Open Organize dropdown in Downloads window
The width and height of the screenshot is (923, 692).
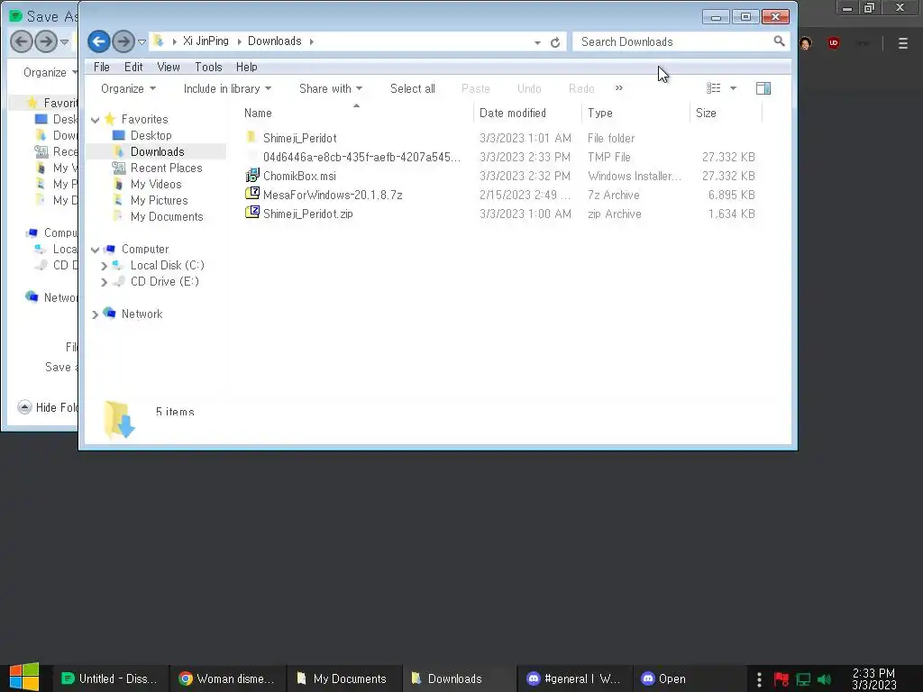pos(128,89)
